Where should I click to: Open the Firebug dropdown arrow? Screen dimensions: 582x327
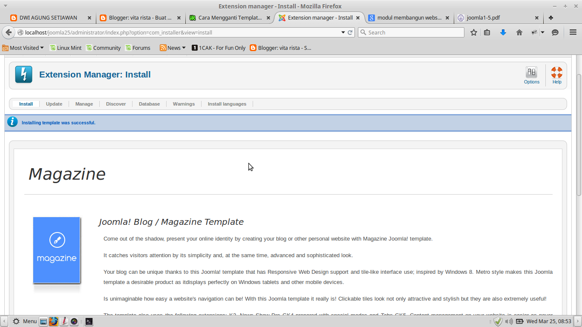(x=542, y=32)
